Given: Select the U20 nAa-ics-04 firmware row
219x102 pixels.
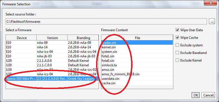Looking at the screenshot, I should [52, 74].
